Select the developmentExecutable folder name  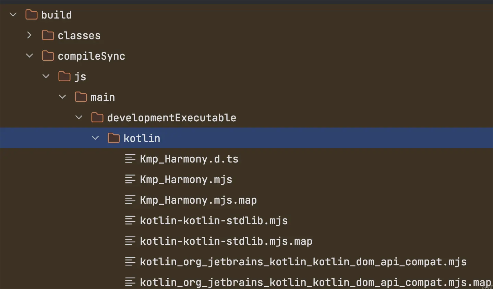pos(172,118)
